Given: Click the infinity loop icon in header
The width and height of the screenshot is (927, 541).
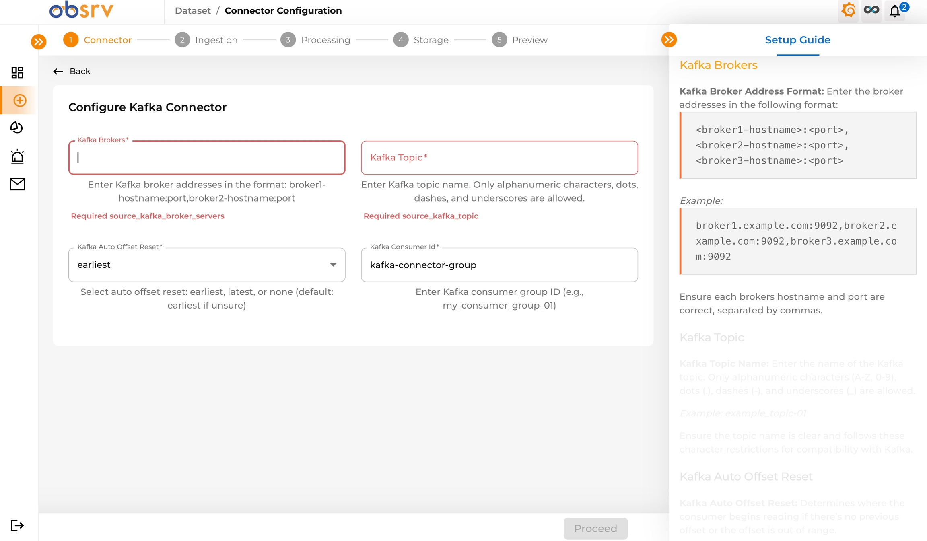Looking at the screenshot, I should [871, 10].
